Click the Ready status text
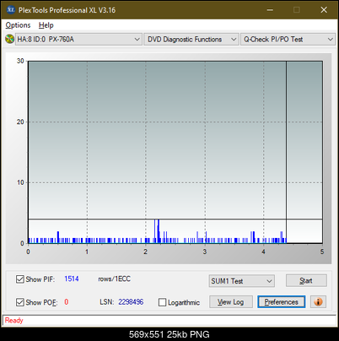This screenshot has width=339, height=341. 14,321
